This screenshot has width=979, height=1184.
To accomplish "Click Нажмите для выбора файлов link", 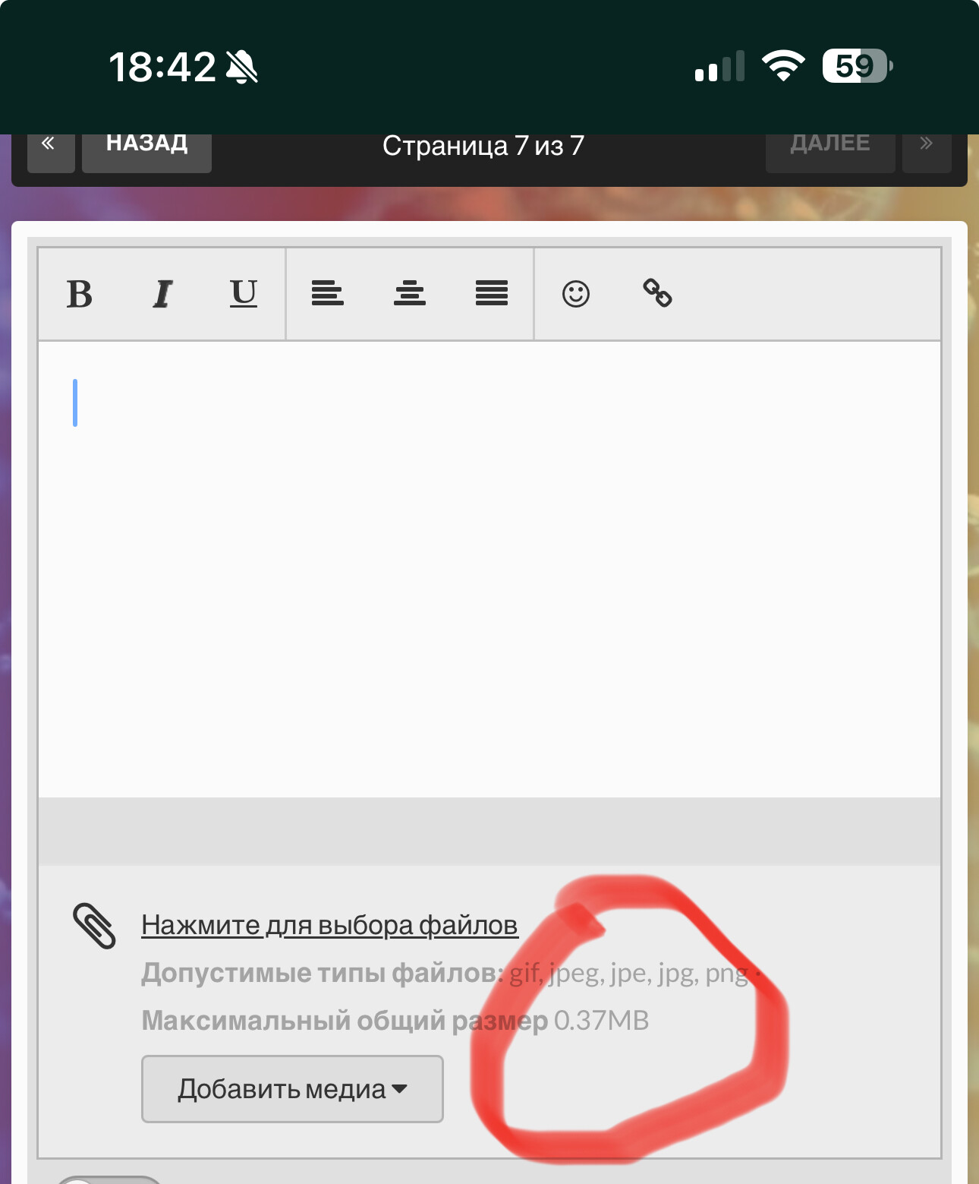I will [x=329, y=925].
